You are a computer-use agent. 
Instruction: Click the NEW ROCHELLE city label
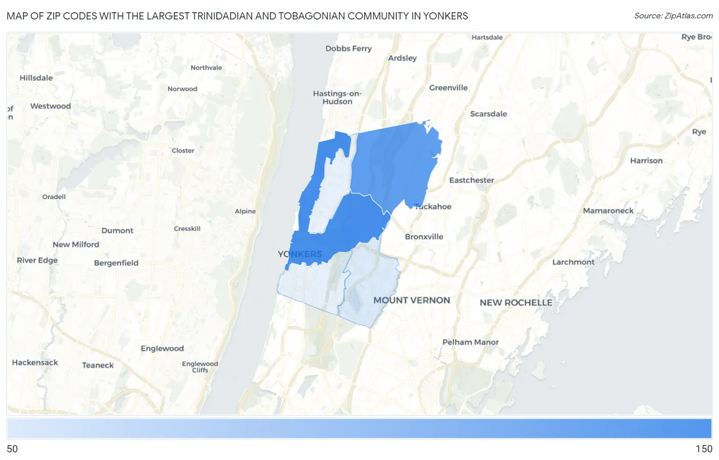(516, 302)
